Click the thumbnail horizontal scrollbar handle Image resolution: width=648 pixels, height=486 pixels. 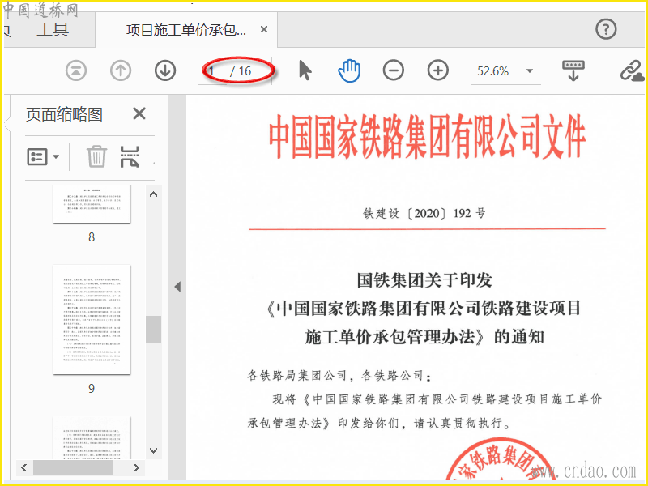73,468
